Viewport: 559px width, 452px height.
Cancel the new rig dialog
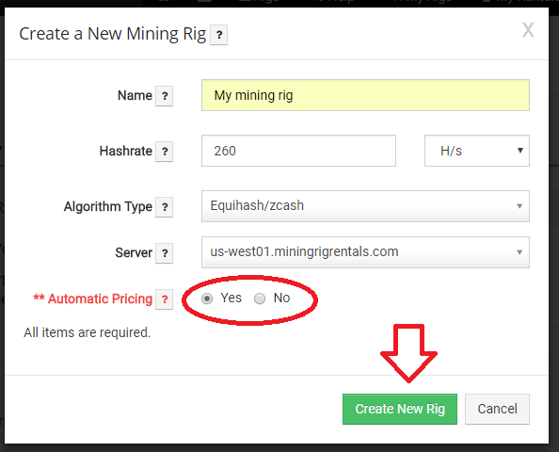click(497, 409)
